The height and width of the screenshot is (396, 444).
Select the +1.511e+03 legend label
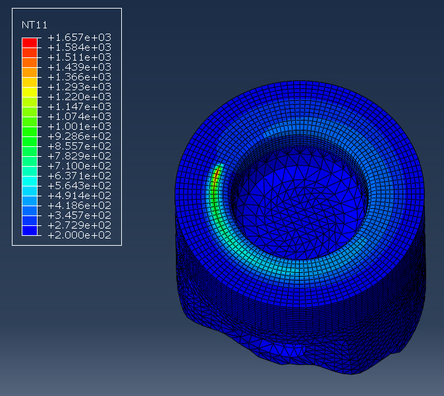click(x=79, y=57)
